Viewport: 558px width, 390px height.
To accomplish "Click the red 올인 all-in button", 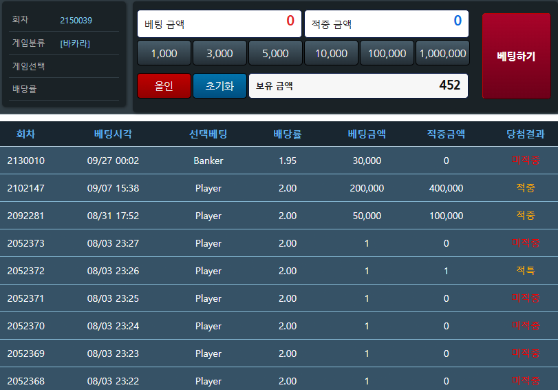I will (x=164, y=85).
